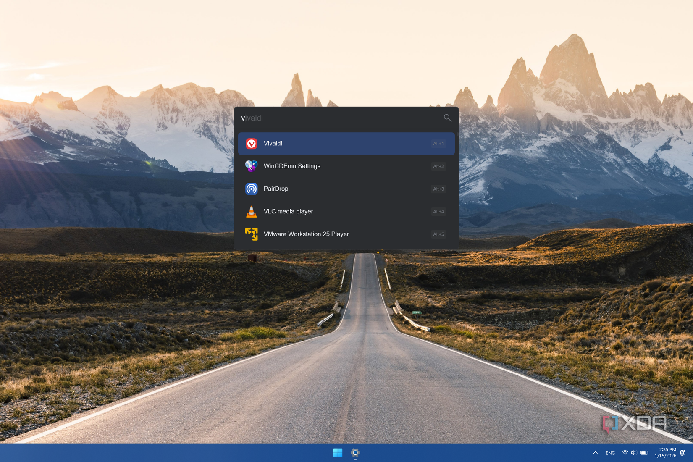
Task: Open the Settings gear on the taskbar
Action: pos(355,453)
